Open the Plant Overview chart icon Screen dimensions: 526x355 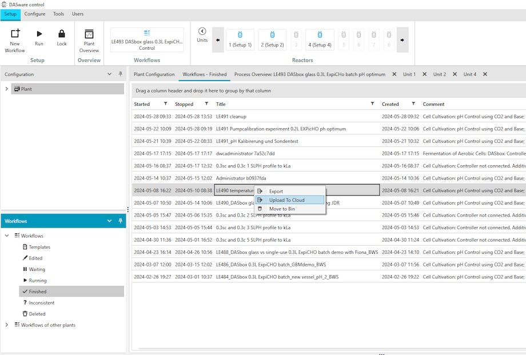click(x=89, y=34)
